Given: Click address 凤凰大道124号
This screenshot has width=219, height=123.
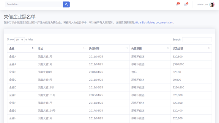Looking at the screenshot, I should 47,110.
